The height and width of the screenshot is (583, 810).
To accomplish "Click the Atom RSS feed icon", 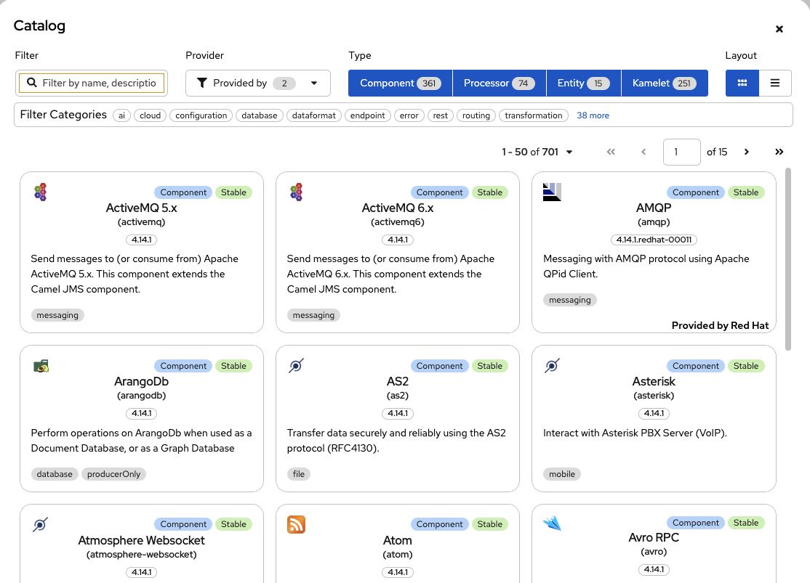I will (297, 525).
